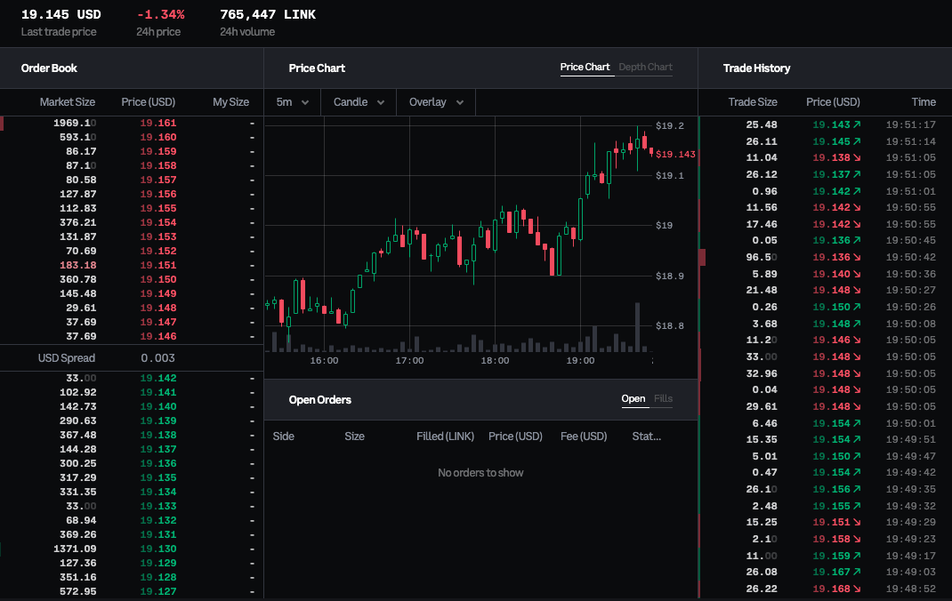The height and width of the screenshot is (601, 952).
Task: Click the tall volume bar near 19:45
Action: tap(637, 327)
